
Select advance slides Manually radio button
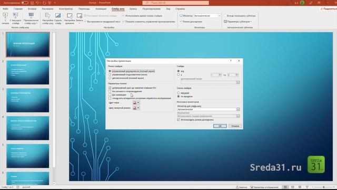[179, 93]
